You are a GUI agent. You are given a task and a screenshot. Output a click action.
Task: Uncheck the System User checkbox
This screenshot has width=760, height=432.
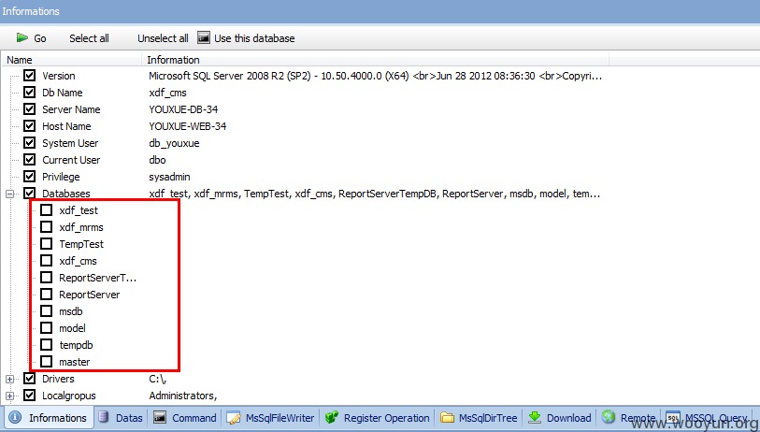(30, 143)
